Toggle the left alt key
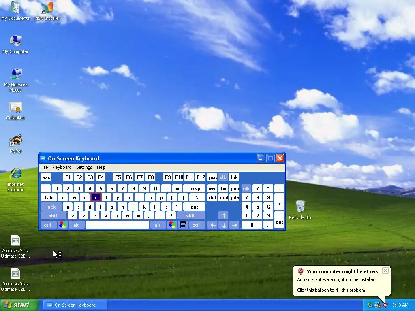415x311 pixels. [x=76, y=225]
